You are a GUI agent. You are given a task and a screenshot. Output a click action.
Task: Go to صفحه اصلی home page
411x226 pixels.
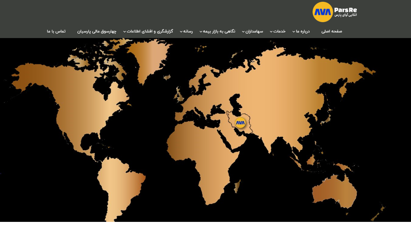click(x=331, y=31)
